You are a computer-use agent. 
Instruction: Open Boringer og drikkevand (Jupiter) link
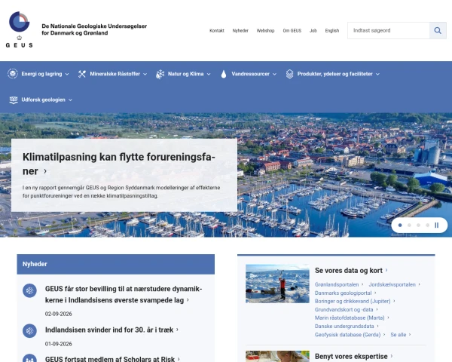pyautogui.click(x=353, y=301)
